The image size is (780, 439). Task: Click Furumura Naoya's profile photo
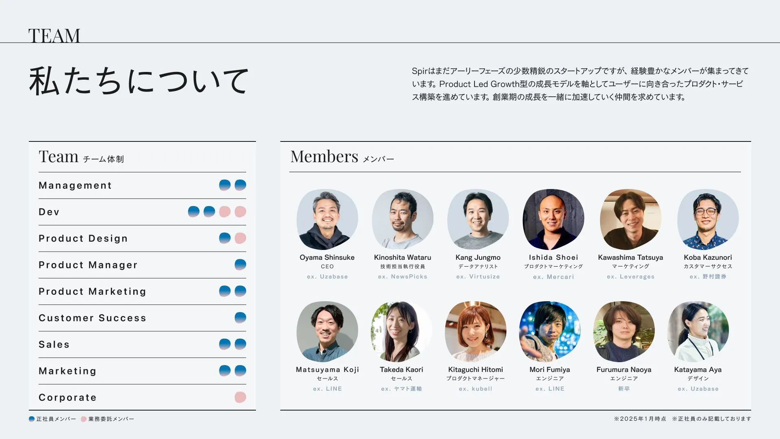pyautogui.click(x=624, y=332)
